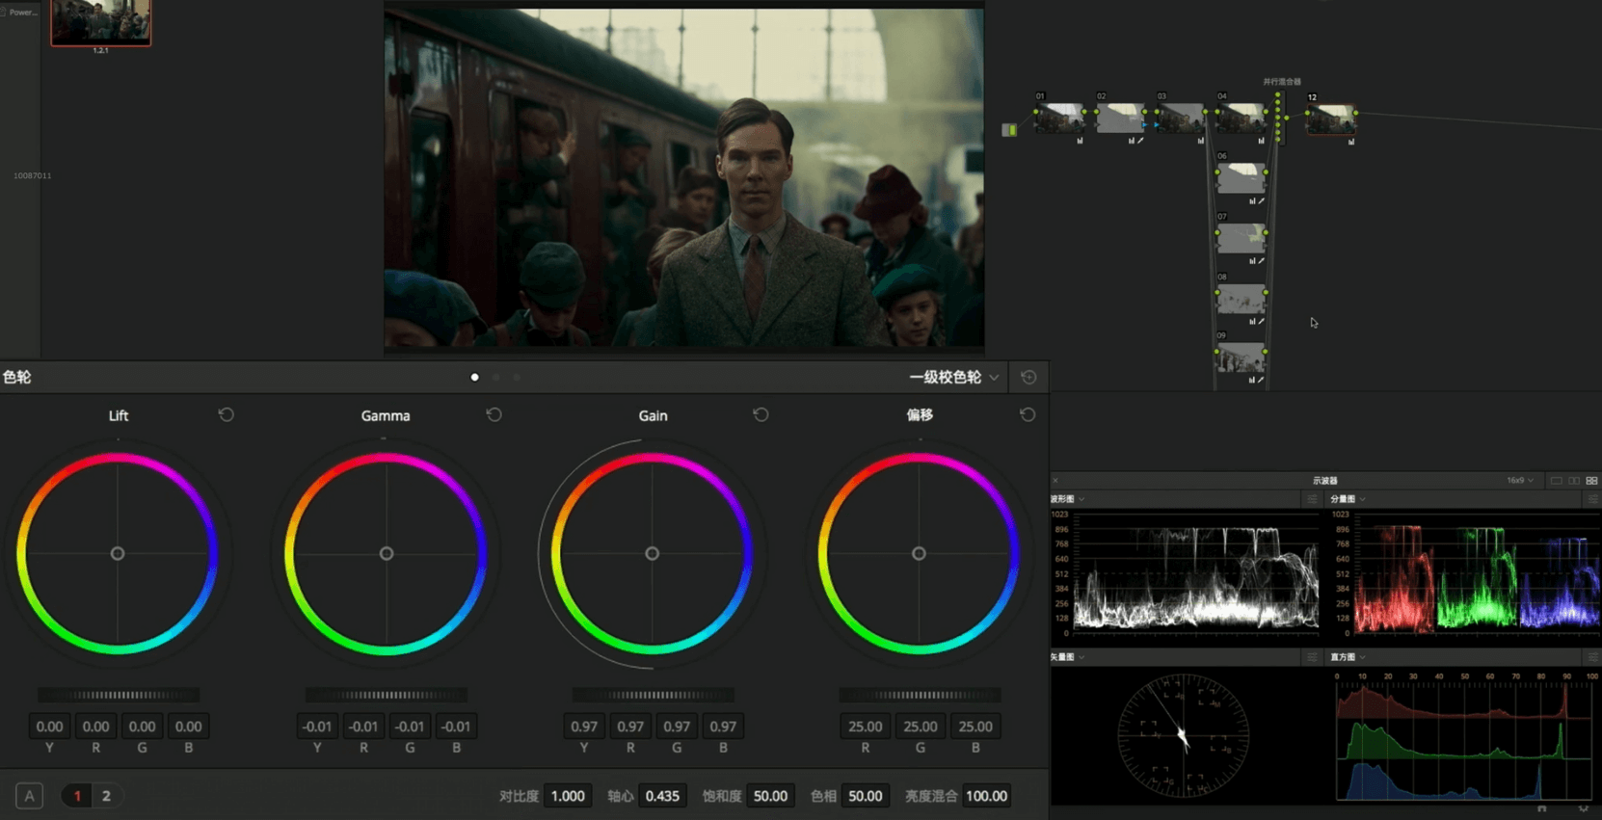Reset the Gamma color wheel

(494, 414)
